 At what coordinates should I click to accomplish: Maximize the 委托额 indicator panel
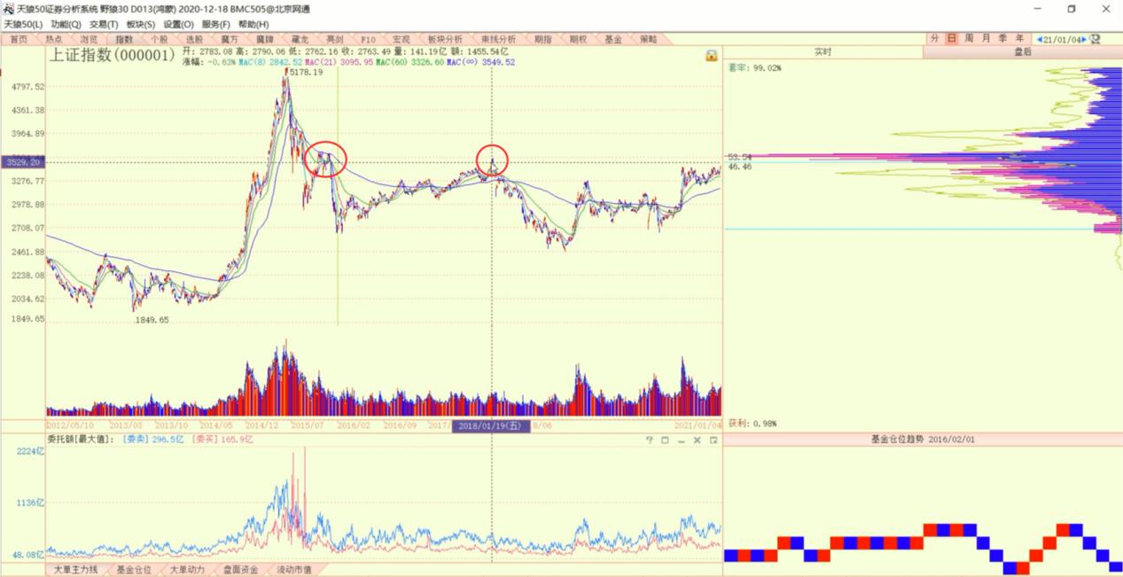(665, 440)
